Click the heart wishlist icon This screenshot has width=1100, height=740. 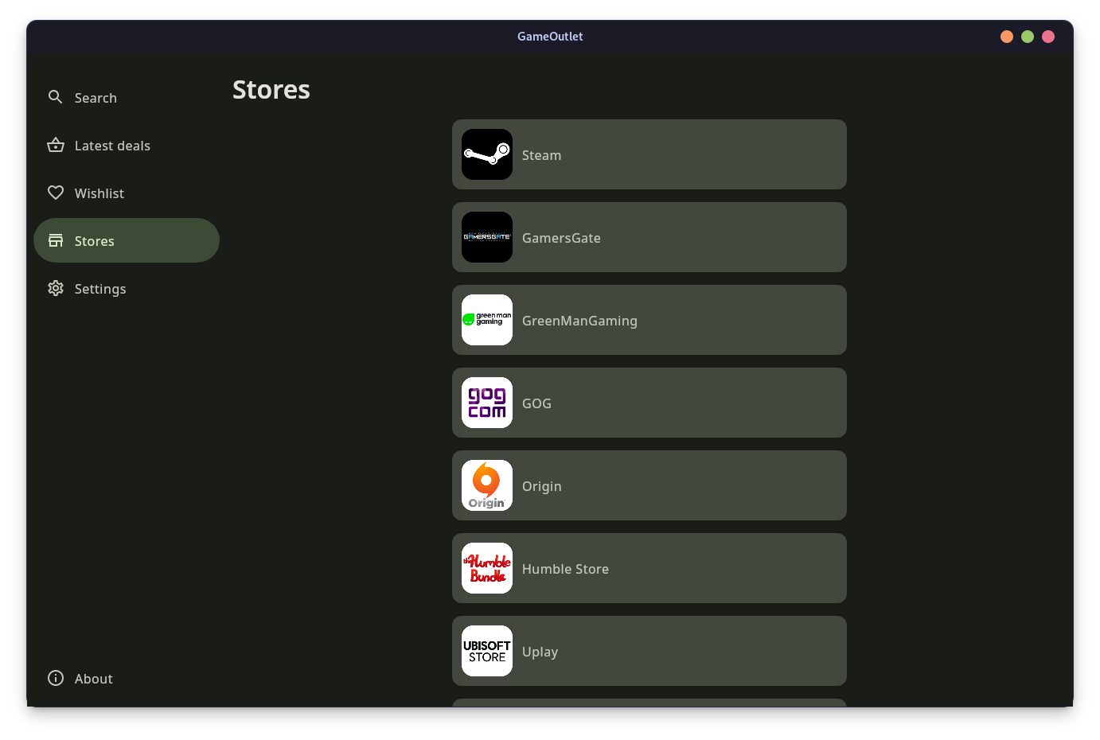tap(55, 193)
